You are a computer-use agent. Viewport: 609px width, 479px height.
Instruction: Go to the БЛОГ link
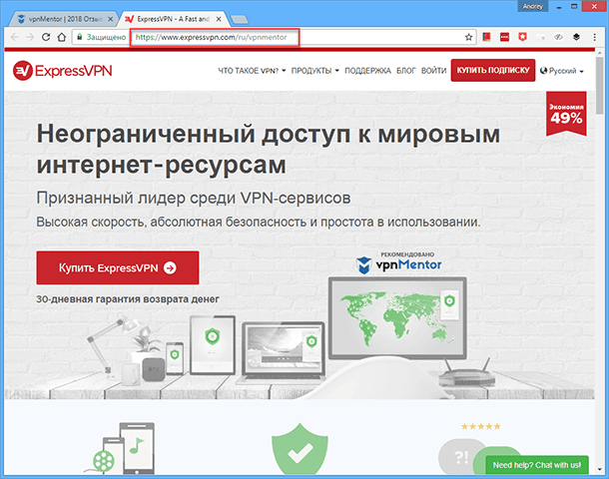click(x=406, y=71)
